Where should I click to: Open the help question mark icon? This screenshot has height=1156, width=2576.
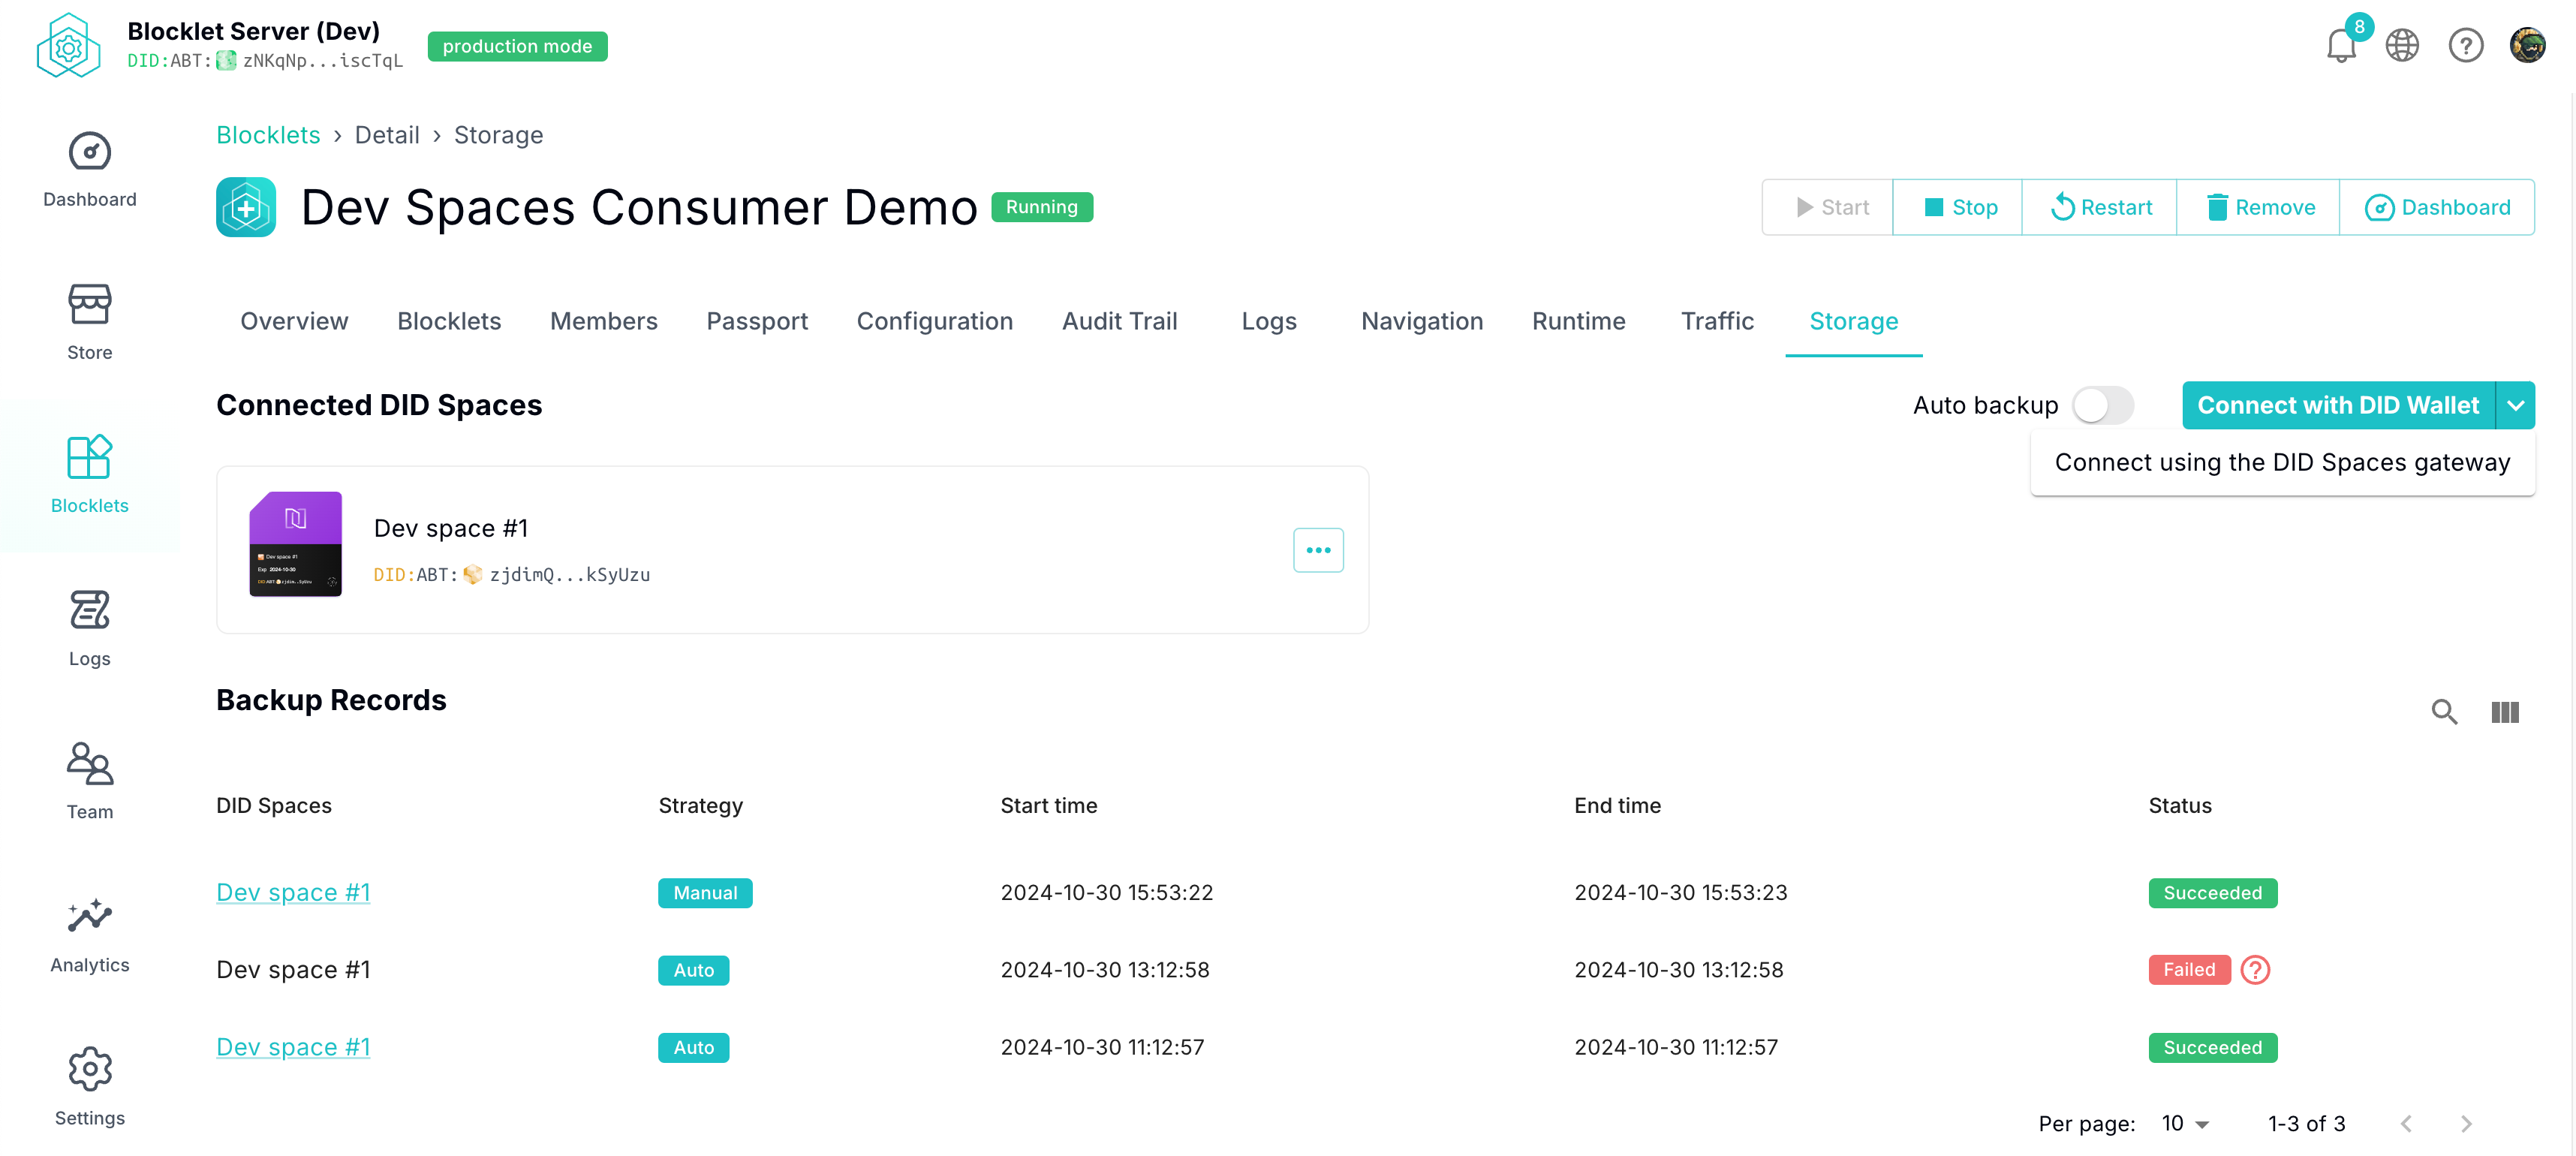[x=2465, y=46]
